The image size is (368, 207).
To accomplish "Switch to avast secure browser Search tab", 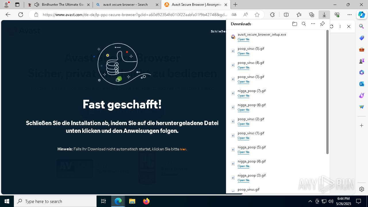I will tap(126, 5).
